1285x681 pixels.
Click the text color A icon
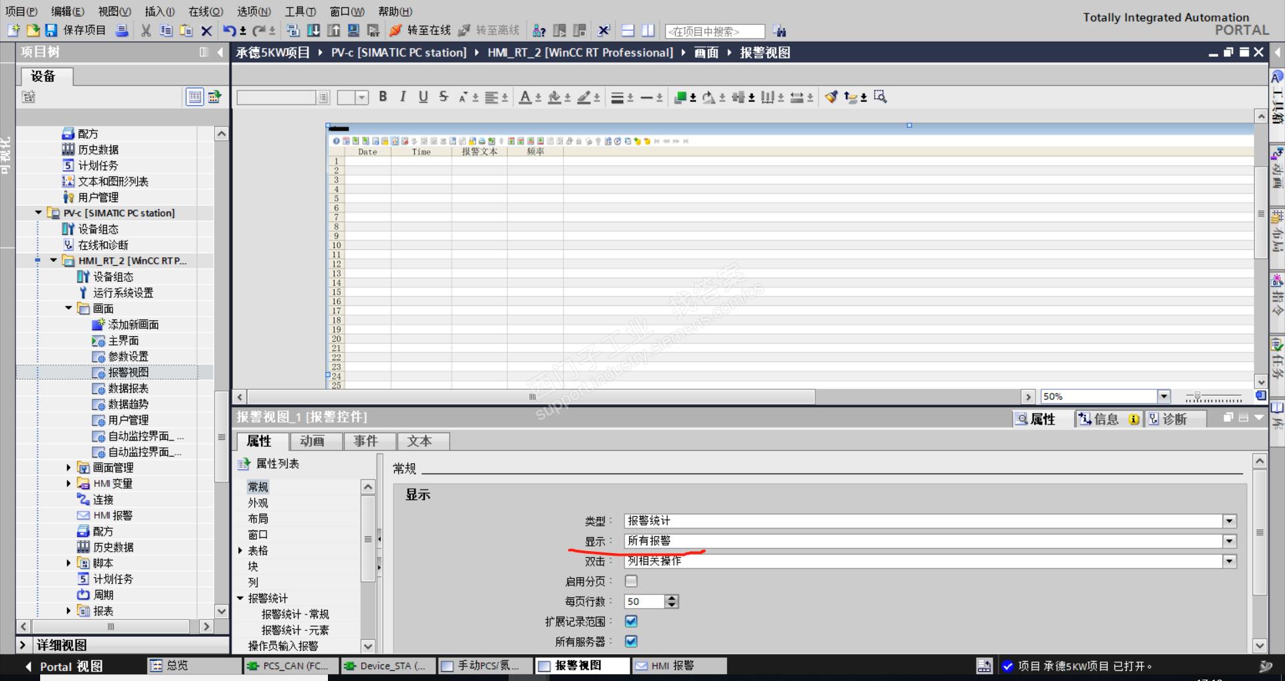click(x=525, y=97)
